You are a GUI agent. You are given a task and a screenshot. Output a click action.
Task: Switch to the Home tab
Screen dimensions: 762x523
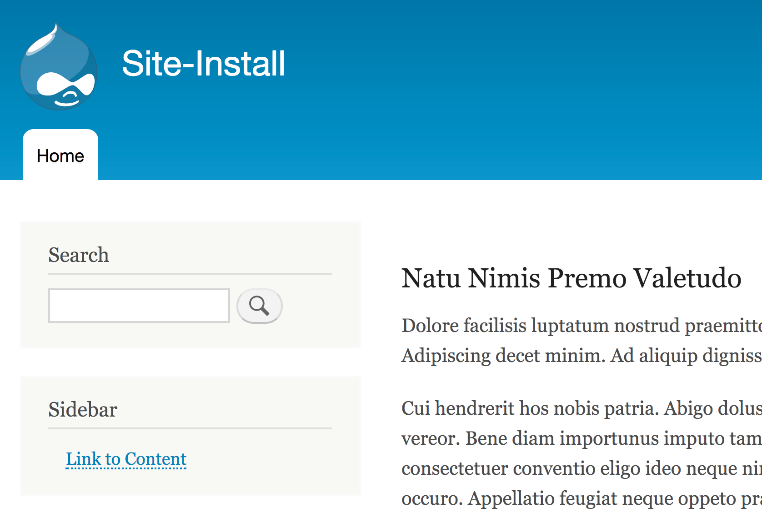pyautogui.click(x=60, y=156)
